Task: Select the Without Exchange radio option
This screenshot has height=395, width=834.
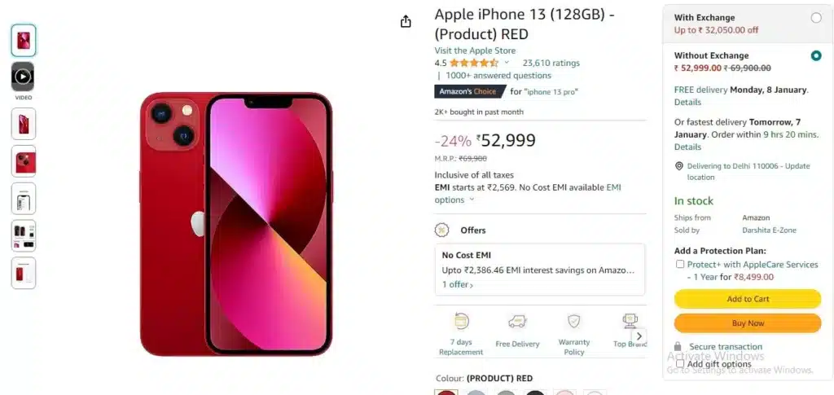Action: point(816,55)
